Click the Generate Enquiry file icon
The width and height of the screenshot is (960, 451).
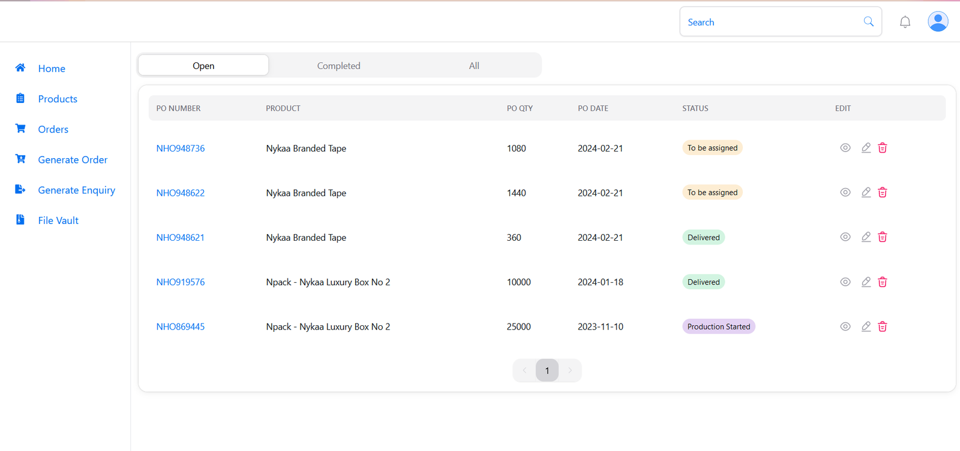[20, 189]
